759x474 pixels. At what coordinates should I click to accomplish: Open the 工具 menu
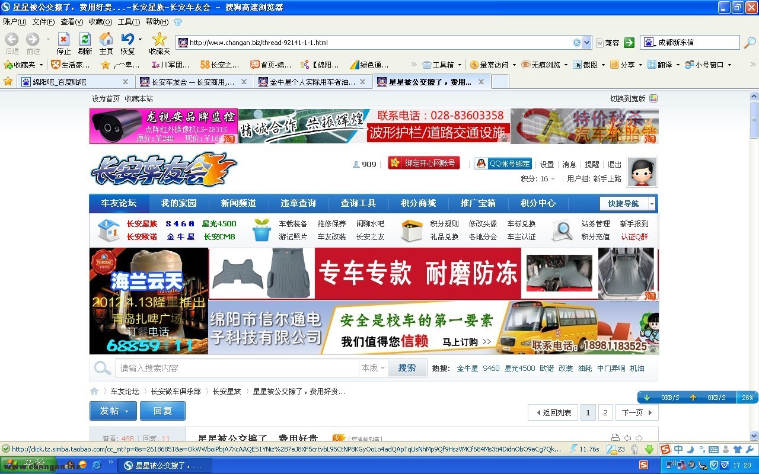click(129, 22)
